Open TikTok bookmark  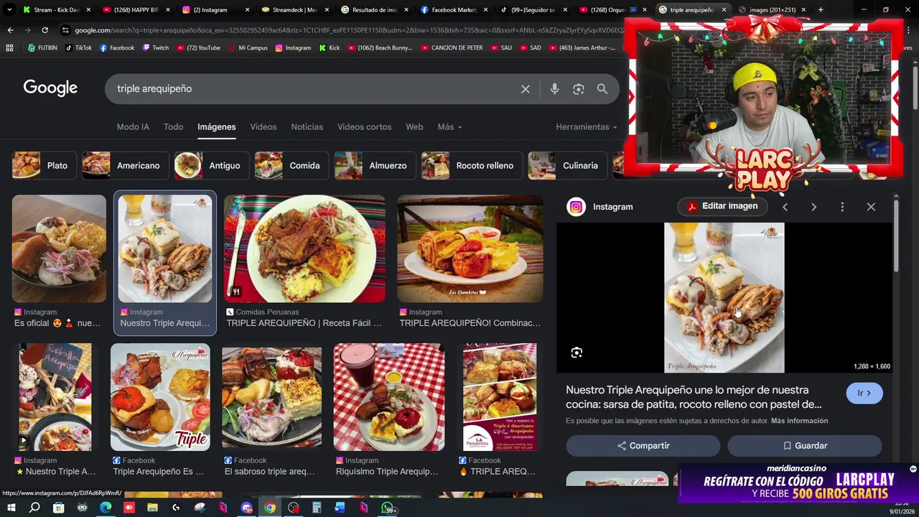[78, 48]
